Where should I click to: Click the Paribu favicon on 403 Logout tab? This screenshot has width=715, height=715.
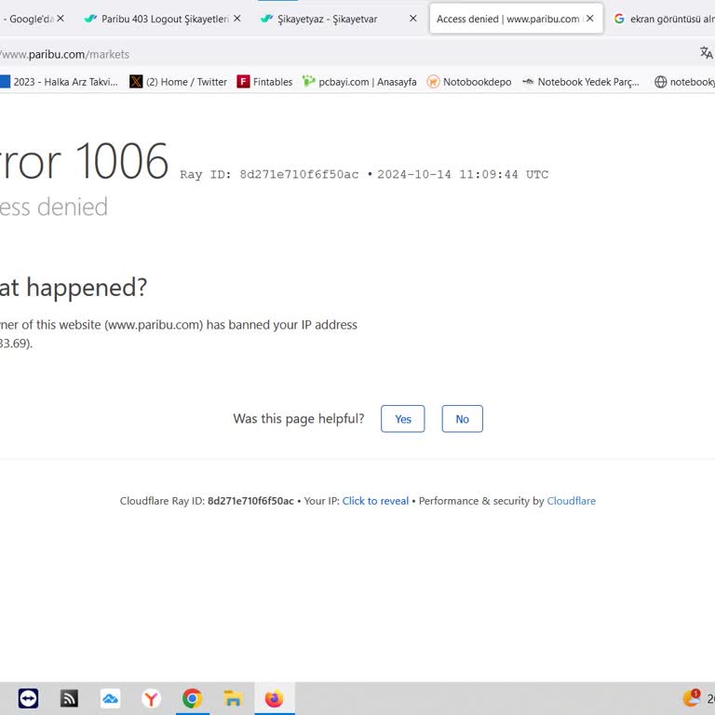tap(90, 19)
